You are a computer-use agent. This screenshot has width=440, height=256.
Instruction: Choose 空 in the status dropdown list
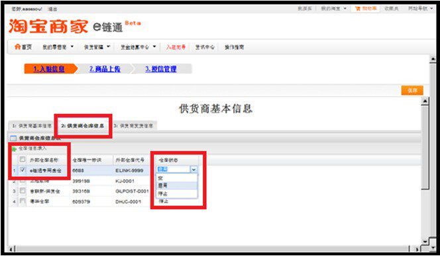176,178
